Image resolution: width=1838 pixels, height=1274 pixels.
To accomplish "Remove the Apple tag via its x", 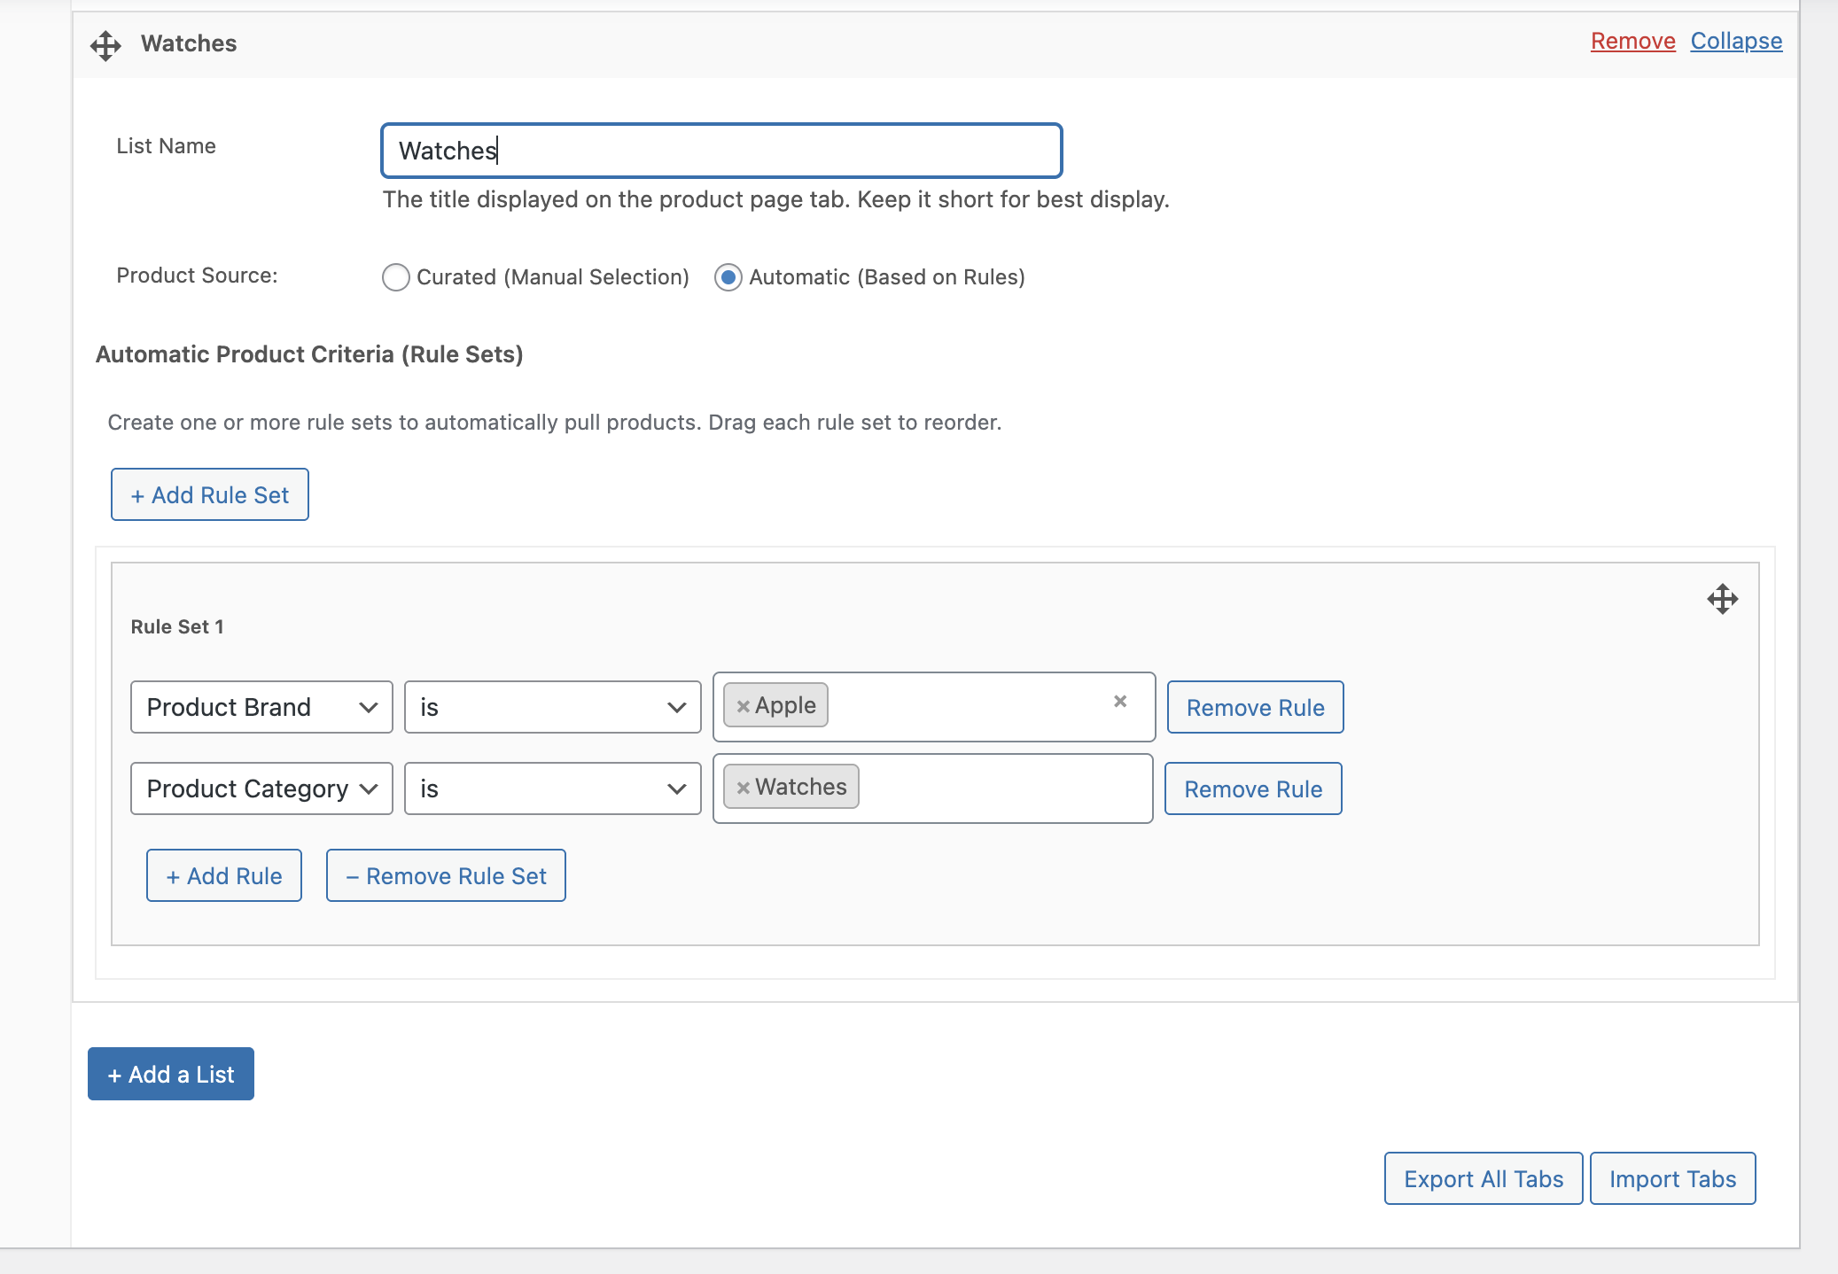I will click(743, 706).
